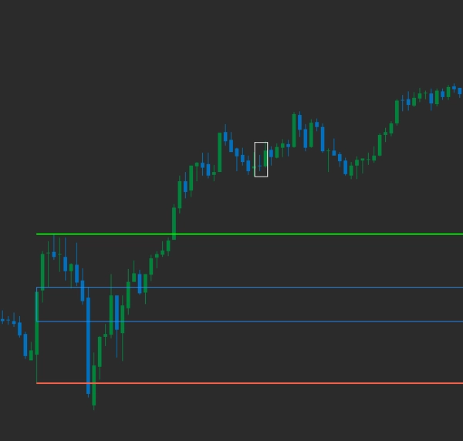Click the long green candle at range's left edge
The image size is (463, 441).
[x=37, y=322]
